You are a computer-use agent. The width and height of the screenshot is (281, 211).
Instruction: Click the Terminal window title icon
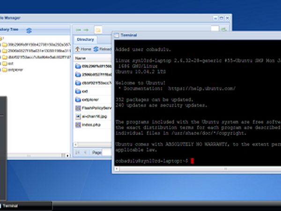point(117,35)
